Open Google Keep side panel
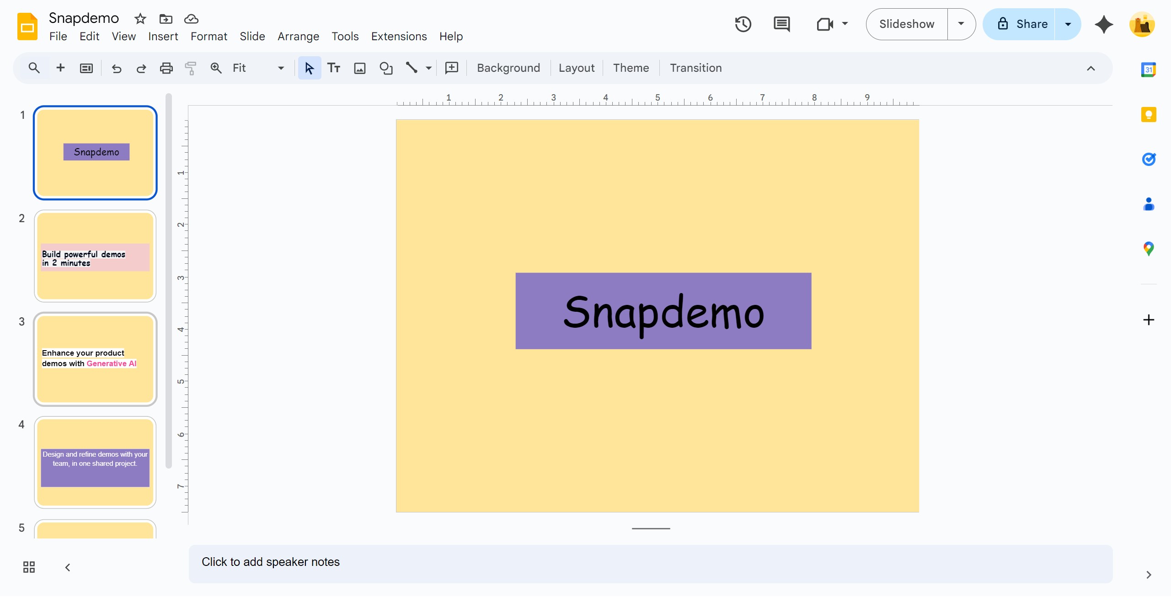Screen dimensions: 1171x597 [x=1149, y=114]
